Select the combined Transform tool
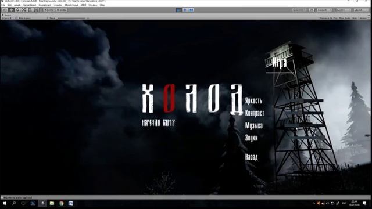 coord(36,10)
